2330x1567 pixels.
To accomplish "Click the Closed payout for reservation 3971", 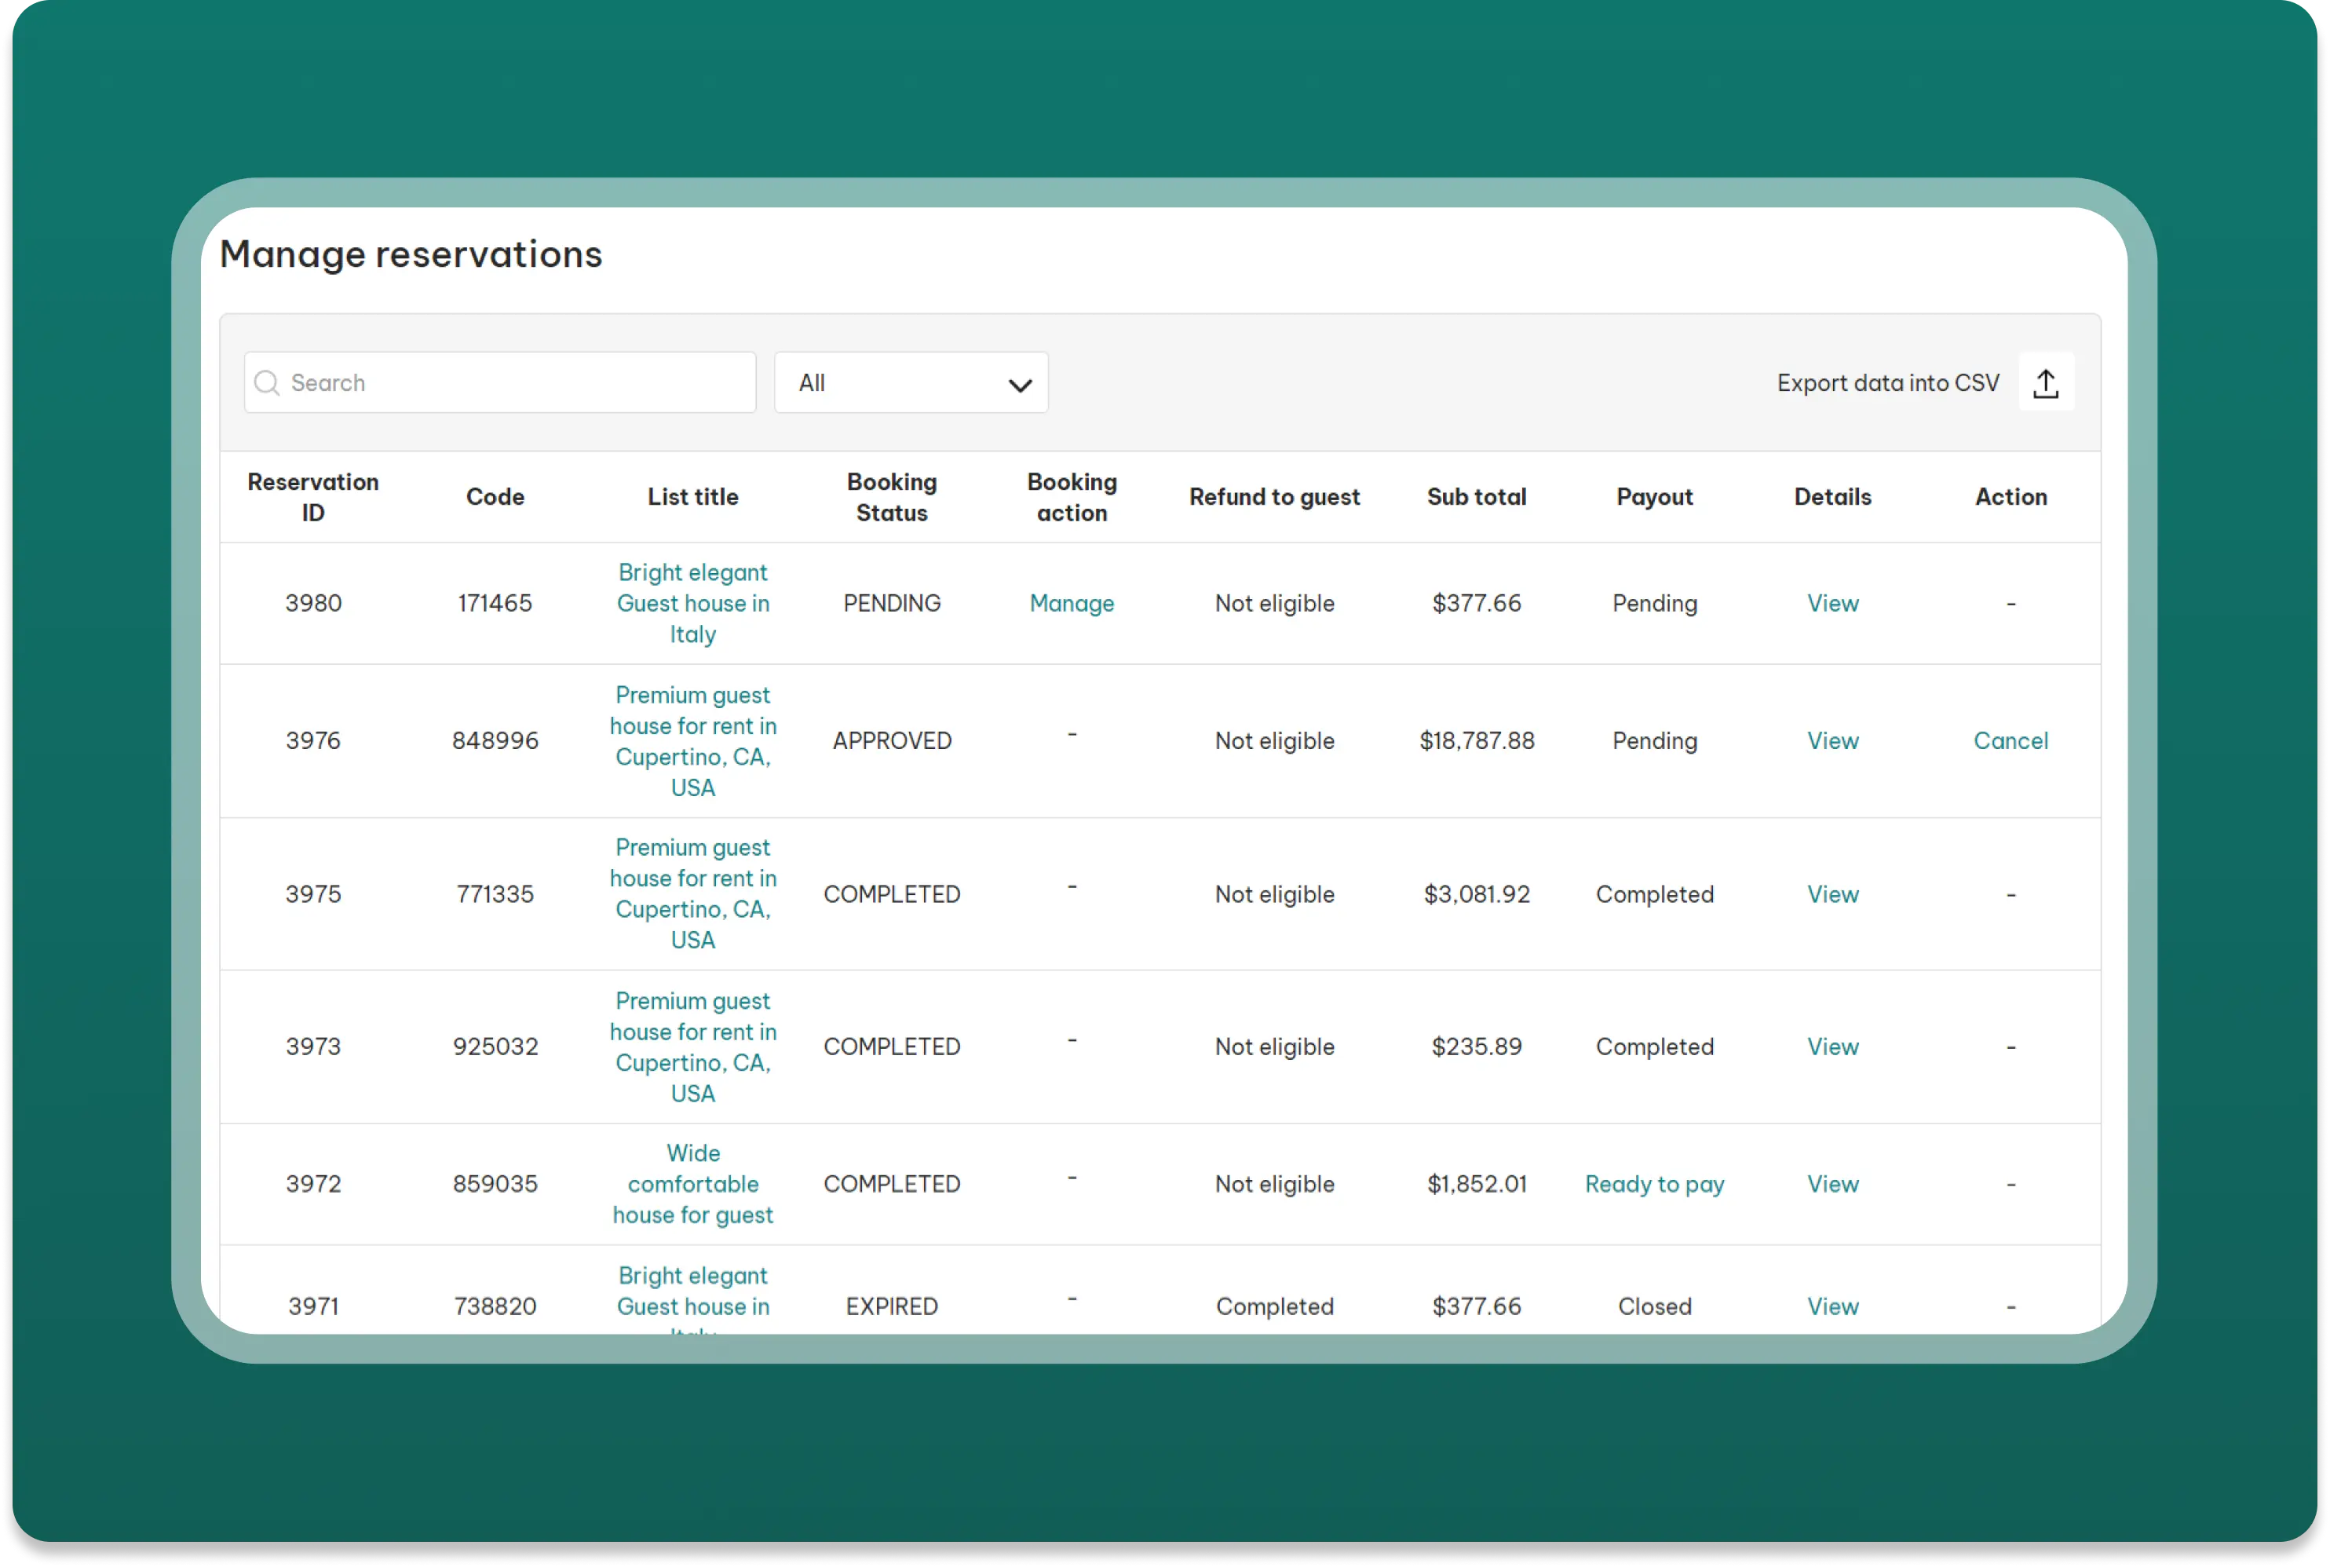I will click(x=1653, y=1306).
